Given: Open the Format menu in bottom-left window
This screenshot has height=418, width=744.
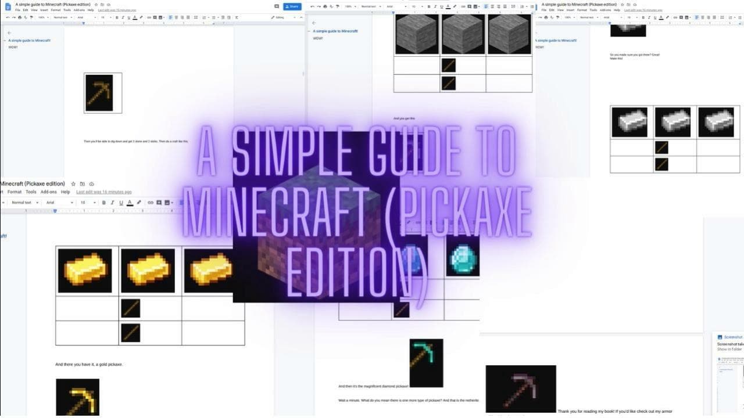Looking at the screenshot, I should tap(15, 192).
